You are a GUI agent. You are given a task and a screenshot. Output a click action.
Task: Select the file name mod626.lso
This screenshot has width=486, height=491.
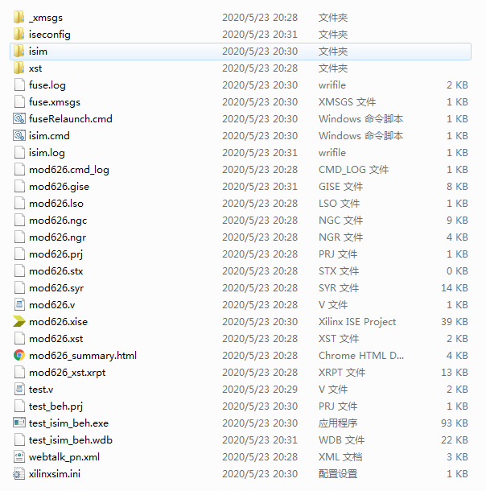[56, 204]
